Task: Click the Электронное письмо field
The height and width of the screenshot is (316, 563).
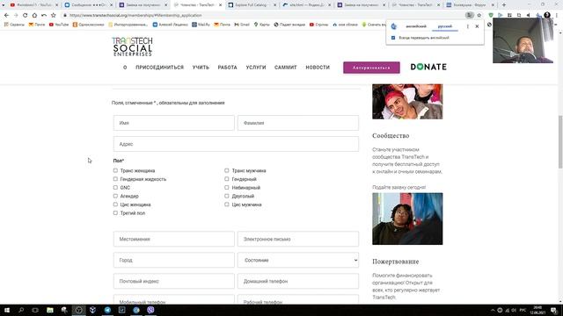Action: 298,239
